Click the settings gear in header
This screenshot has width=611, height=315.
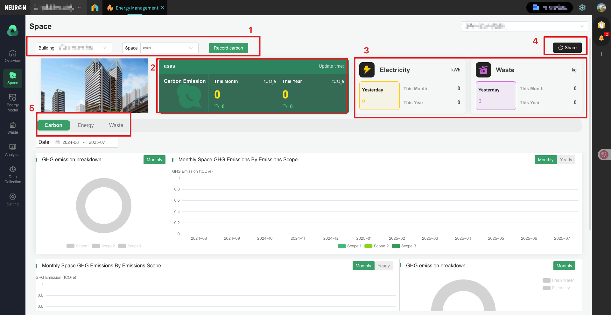click(582, 8)
